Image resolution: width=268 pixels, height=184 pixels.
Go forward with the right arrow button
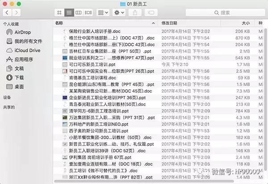16,13
